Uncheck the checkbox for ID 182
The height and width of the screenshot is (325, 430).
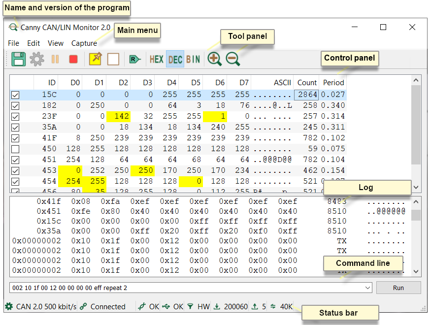[15, 106]
